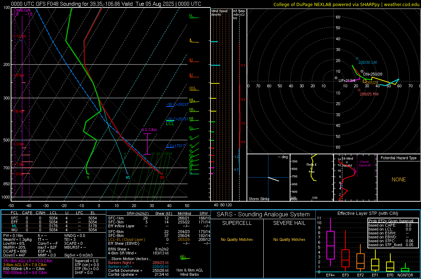The image size is (421, 279).
Task: Click the green NONTOR box plot
Action: pyautogui.click(x=405, y=268)
